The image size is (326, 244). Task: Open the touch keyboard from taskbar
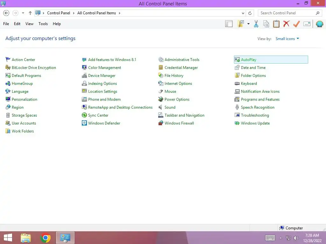click(x=270, y=238)
